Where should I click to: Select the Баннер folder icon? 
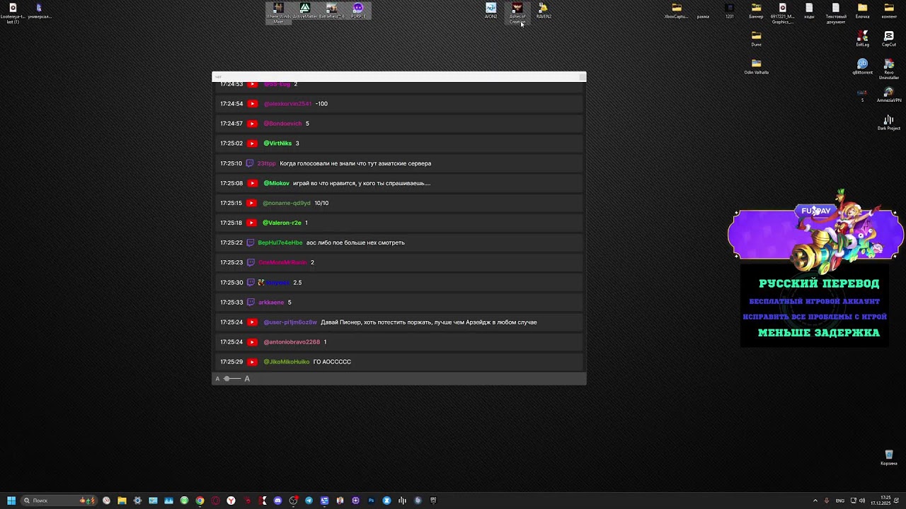[x=756, y=11]
